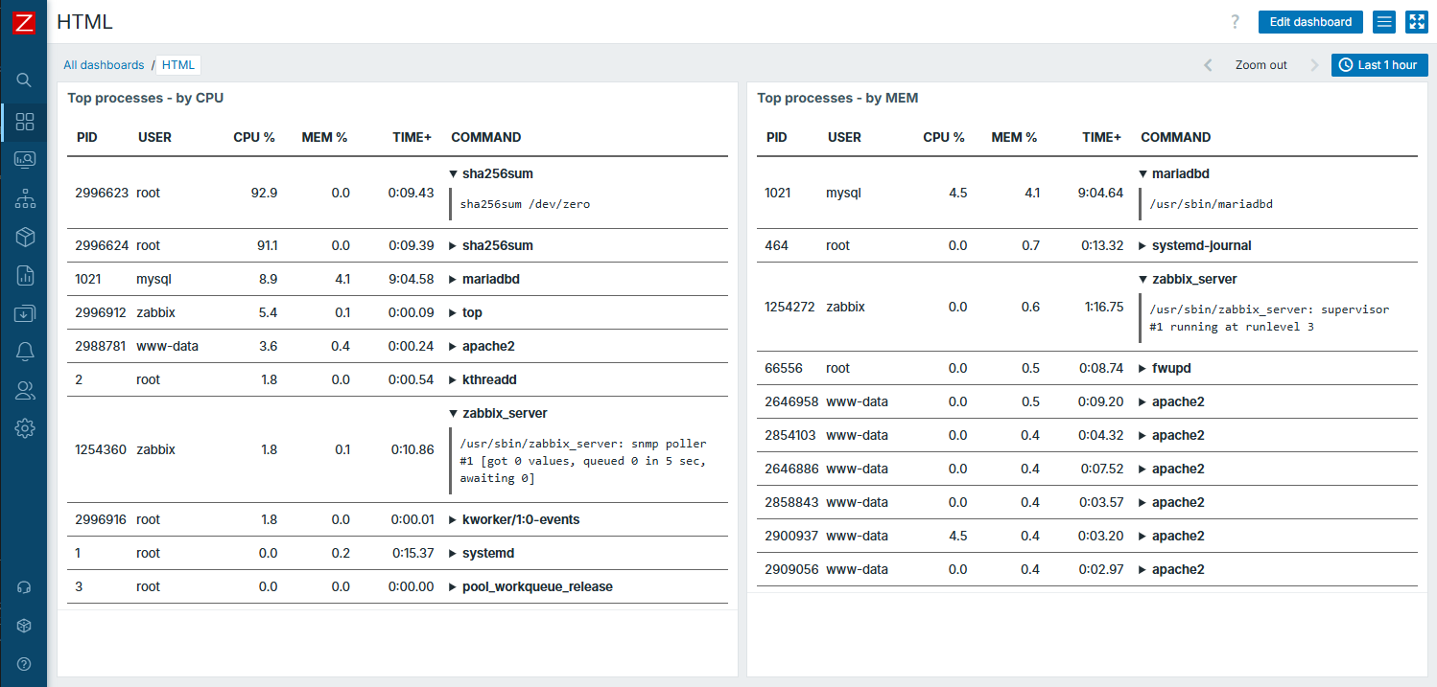The width and height of the screenshot is (1437, 687).
Task: Click CPU % header in CPU table
Action: point(254,137)
